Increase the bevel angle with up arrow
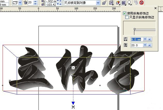Viewport: 163px width, 110px height. (x=150, y=45)
